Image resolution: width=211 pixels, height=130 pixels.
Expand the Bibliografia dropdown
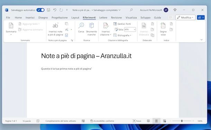pyautogui.click(x=122, y=35)
